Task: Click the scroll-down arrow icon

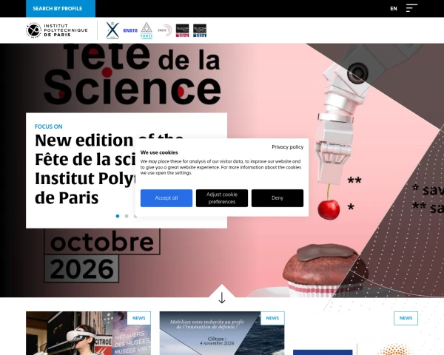Action: coord(222,297)
